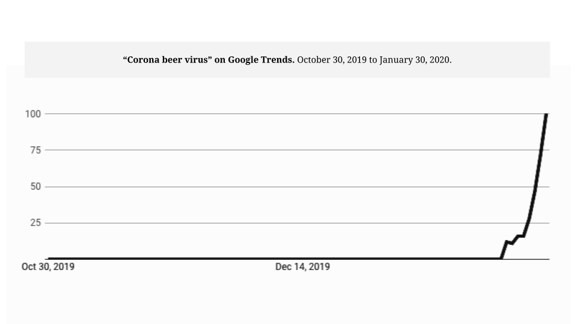Click the 100 gridline at mid-chart

[297, 114]
